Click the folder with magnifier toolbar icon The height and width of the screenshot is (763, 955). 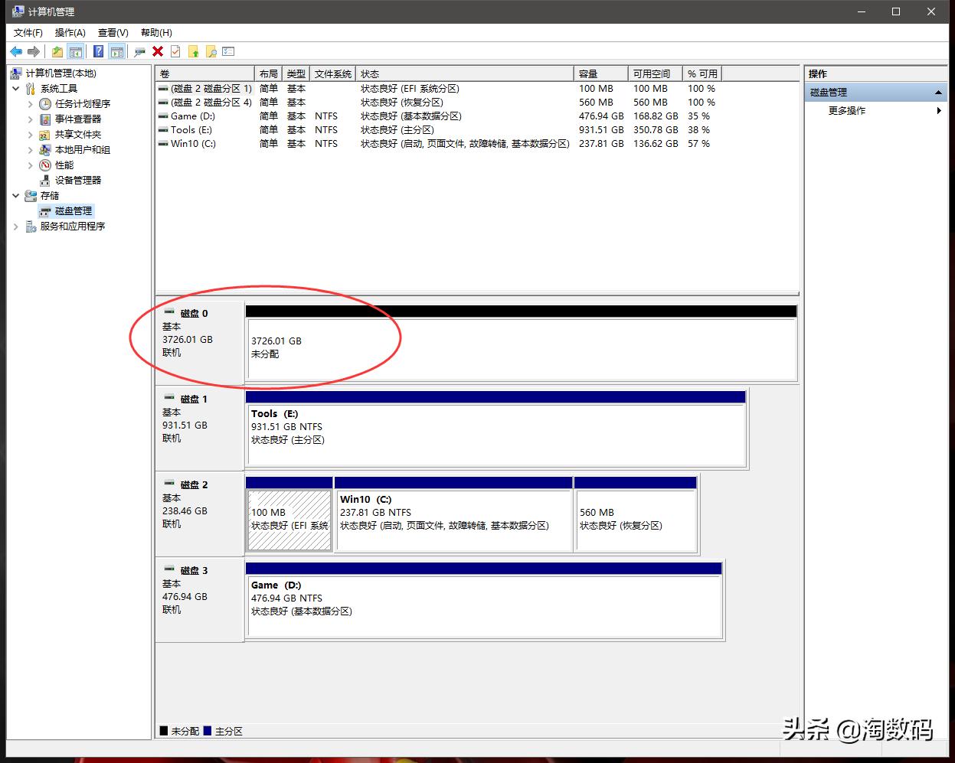coord(211,51)
